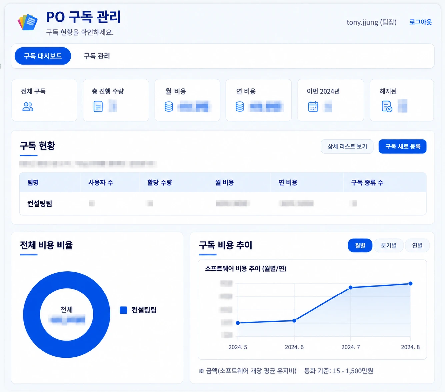Click the 2024. 5 data point on chart
Viewport: 445px width, 392px height.
[238, 323]
